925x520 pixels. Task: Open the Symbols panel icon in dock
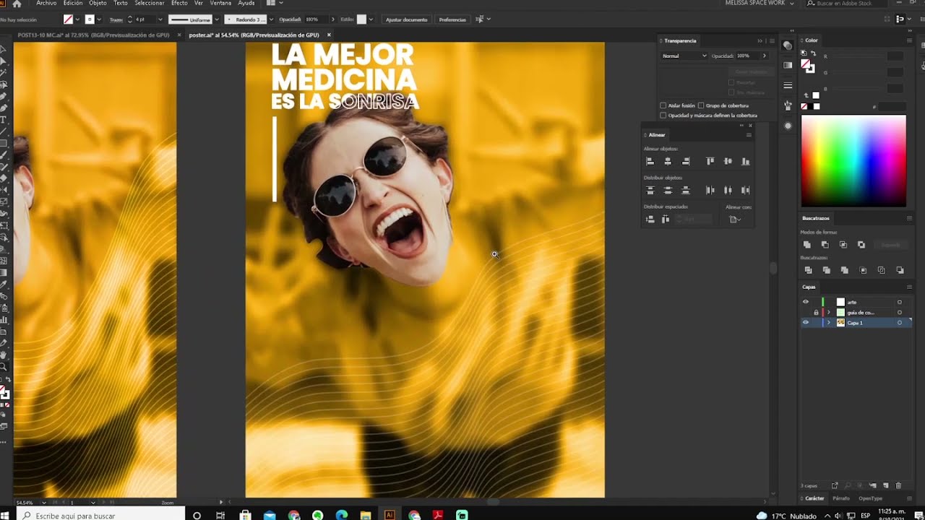click(788, 105)
